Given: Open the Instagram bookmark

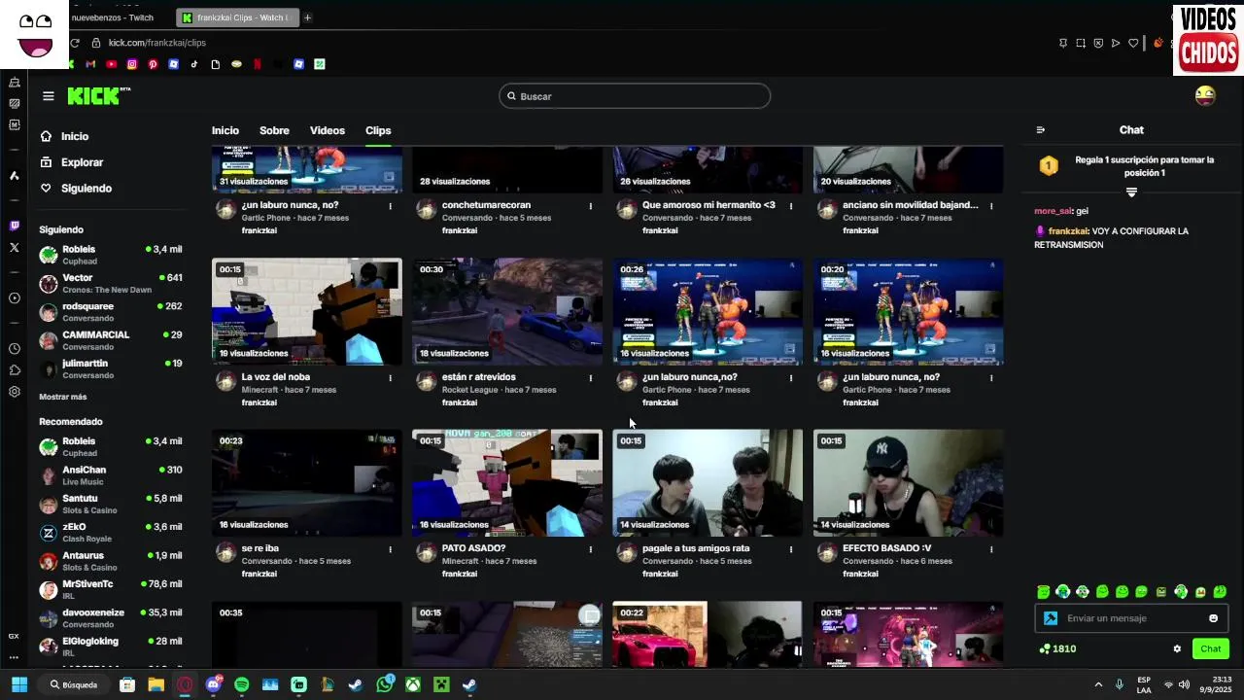Looking at the screenshot, I should 132,64.
